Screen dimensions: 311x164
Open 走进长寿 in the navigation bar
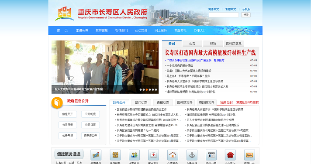[82, 30]
